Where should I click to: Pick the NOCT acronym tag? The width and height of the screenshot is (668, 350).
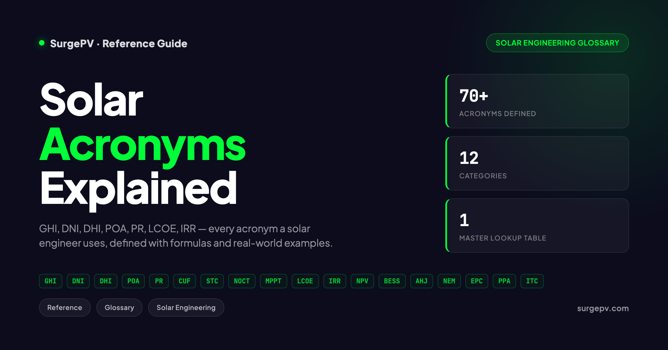(242, 281)
